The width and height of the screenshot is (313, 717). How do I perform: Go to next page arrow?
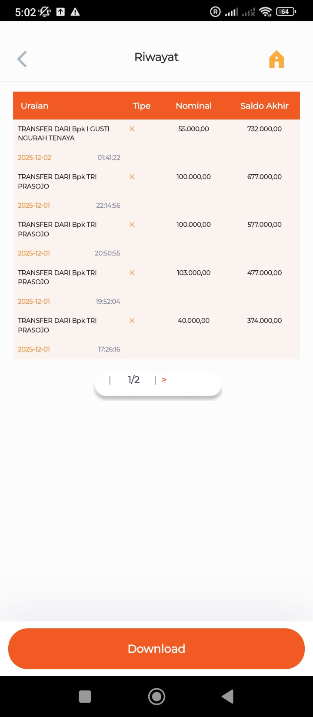point(164,380)
